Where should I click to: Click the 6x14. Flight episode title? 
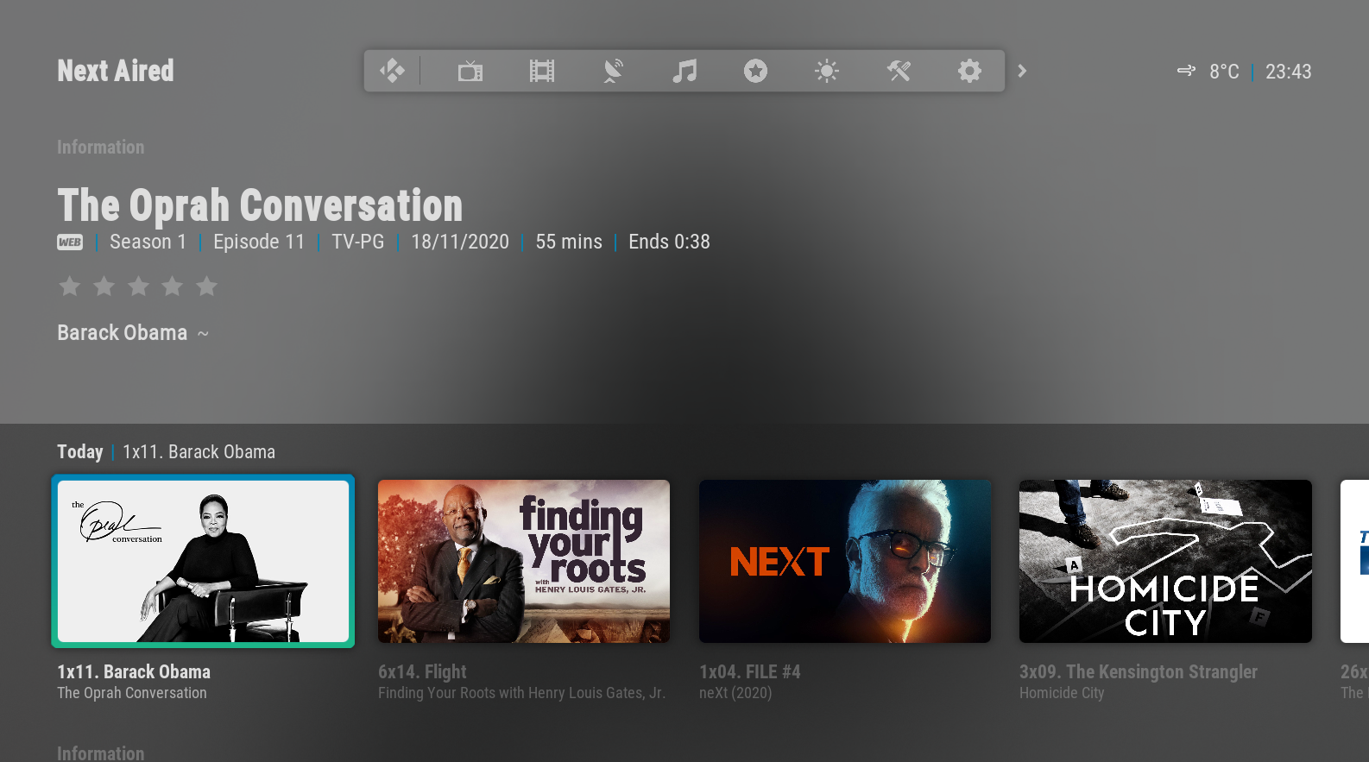coord(422,671)
